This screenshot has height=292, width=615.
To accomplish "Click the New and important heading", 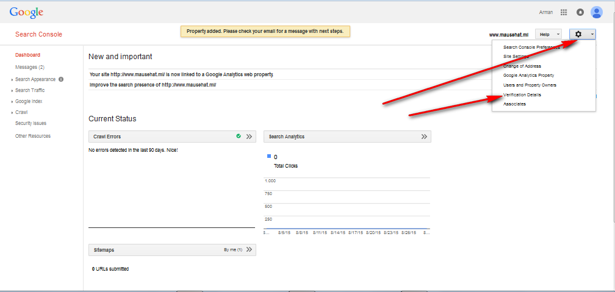I will (x=120, y=57).
